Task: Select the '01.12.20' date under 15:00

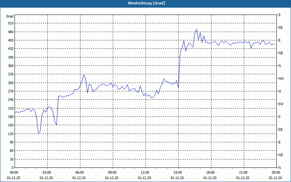Action: [x=177, y=178]
